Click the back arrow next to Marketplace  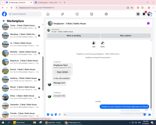4,21
